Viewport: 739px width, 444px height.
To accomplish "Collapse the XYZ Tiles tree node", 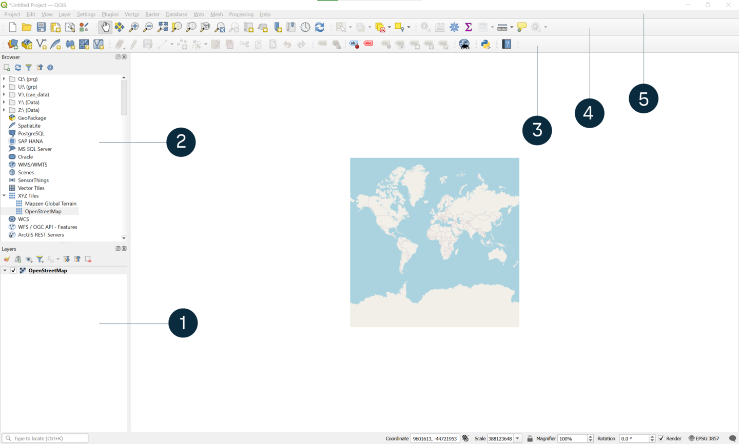I will [4, 196].
